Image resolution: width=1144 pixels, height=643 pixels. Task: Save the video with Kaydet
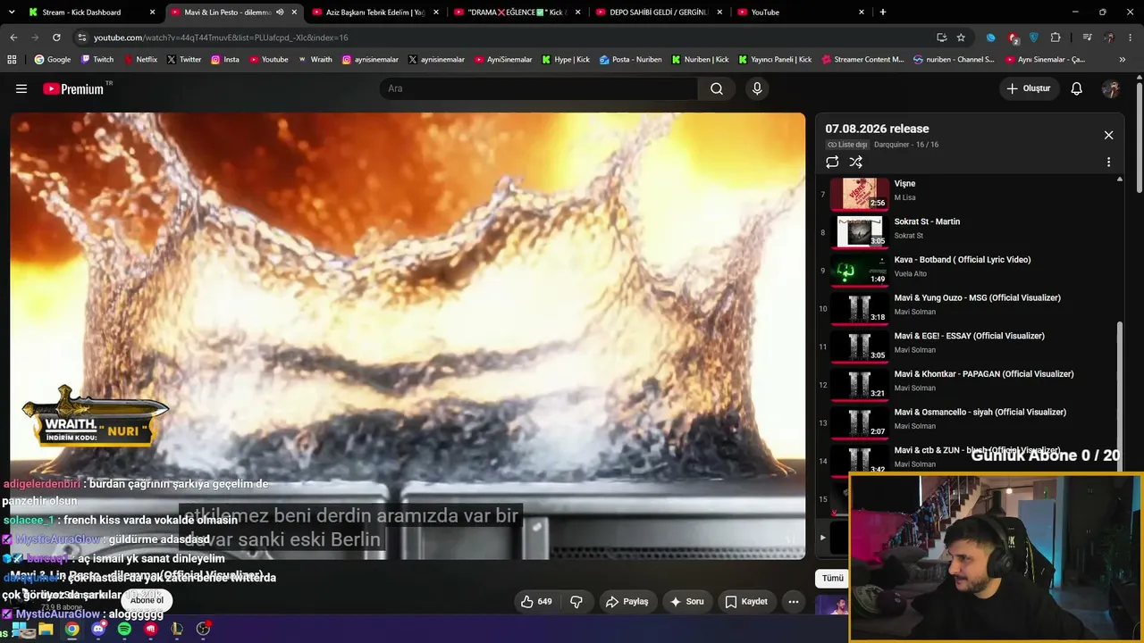[x=746, y=602]
